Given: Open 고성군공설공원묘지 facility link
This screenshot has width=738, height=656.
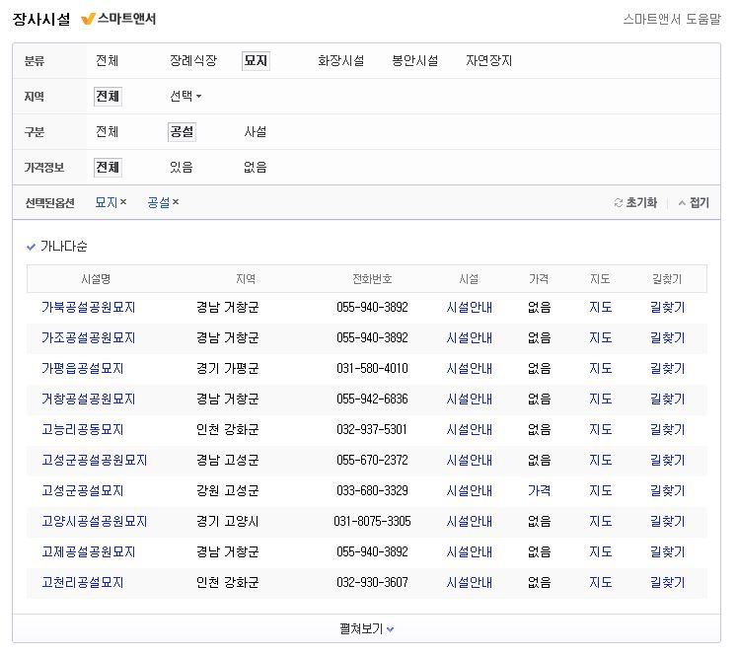Looking at the screenshot, I should coord(94,461).
